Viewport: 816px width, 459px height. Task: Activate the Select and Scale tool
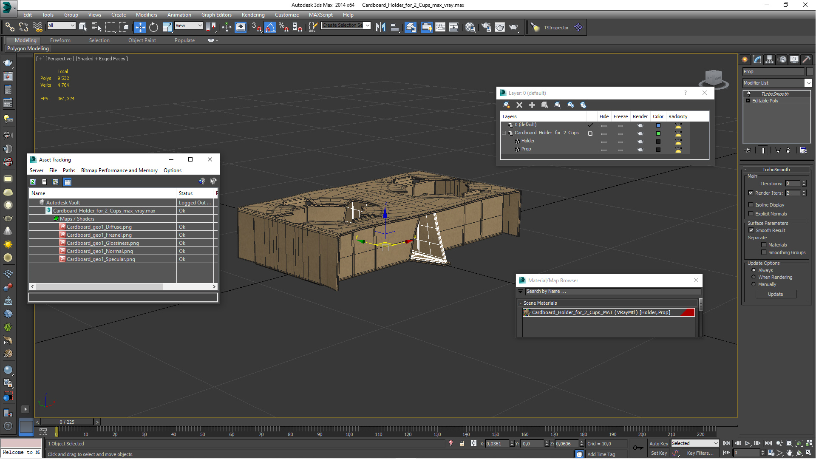tap(167, 27)
